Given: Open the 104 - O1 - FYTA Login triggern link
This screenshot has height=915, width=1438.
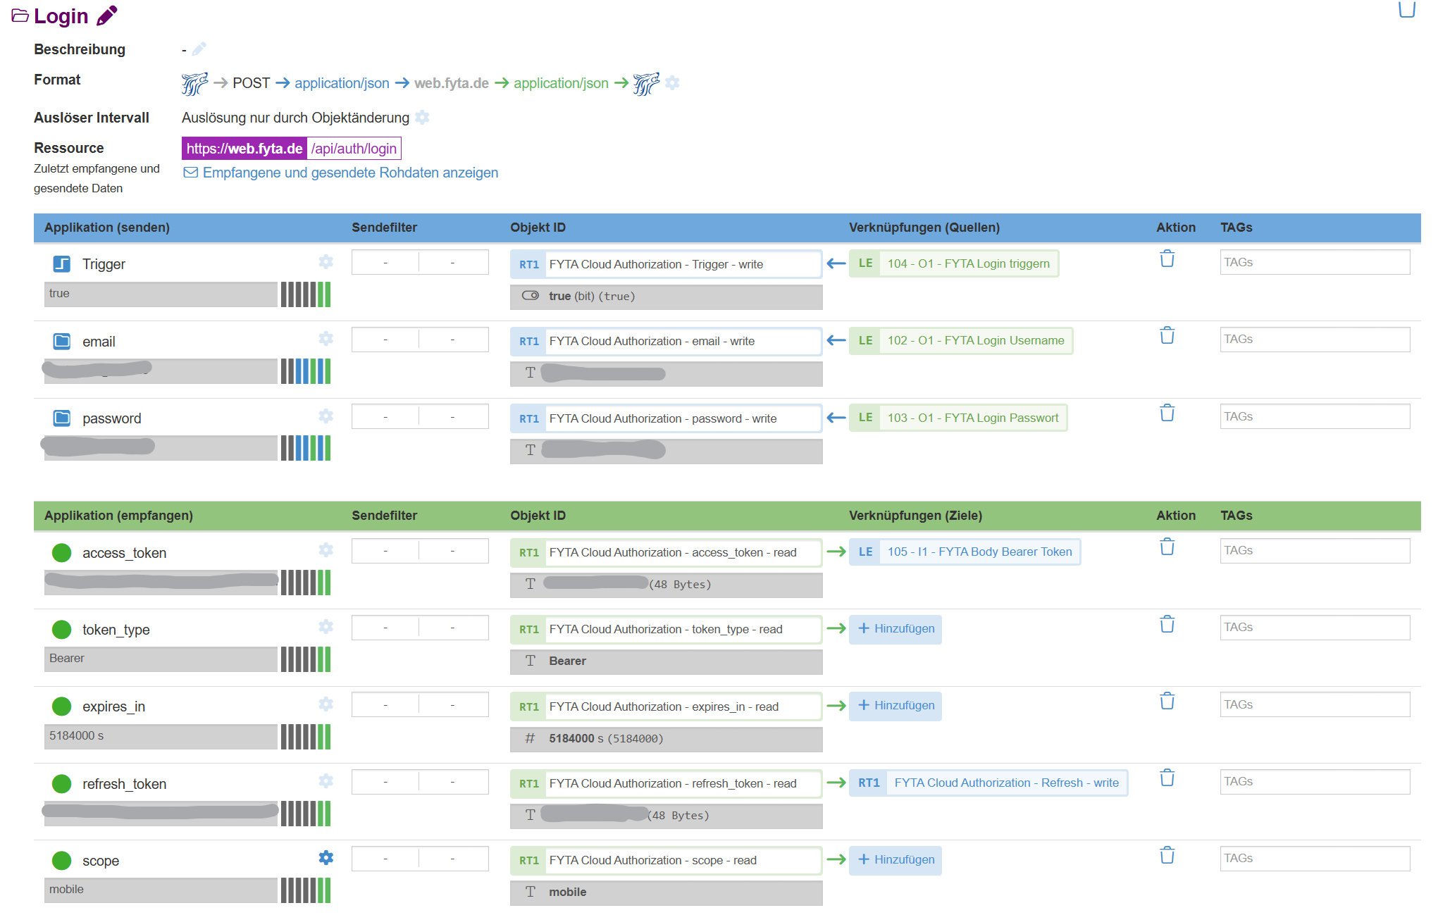Looking at the screenshot, I should tap(967, 263).
